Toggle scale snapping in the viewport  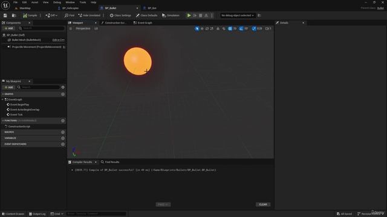tap(254, 29)
